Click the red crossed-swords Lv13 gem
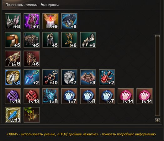This screenshot has width=164, height=141. (32, 96)
